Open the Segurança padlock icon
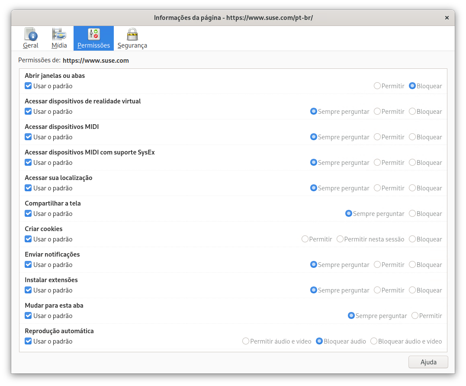 coord(132,35)
